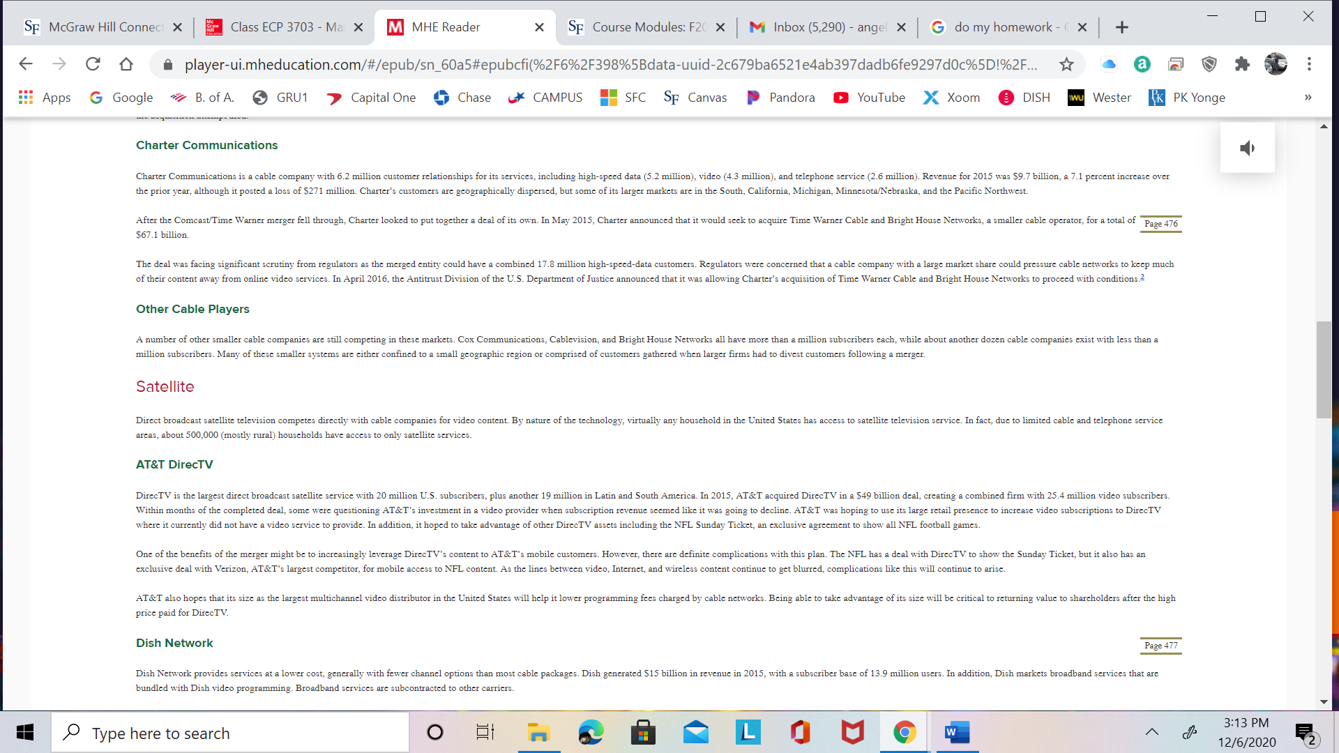The width and height of the screenshot is (1339, 753).
Task: Click the page vertical scrollbar thumb
Action: [x=1324, y=370]
